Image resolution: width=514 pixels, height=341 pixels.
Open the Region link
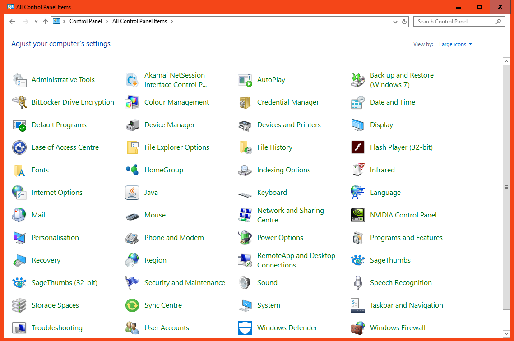[155, 260]
